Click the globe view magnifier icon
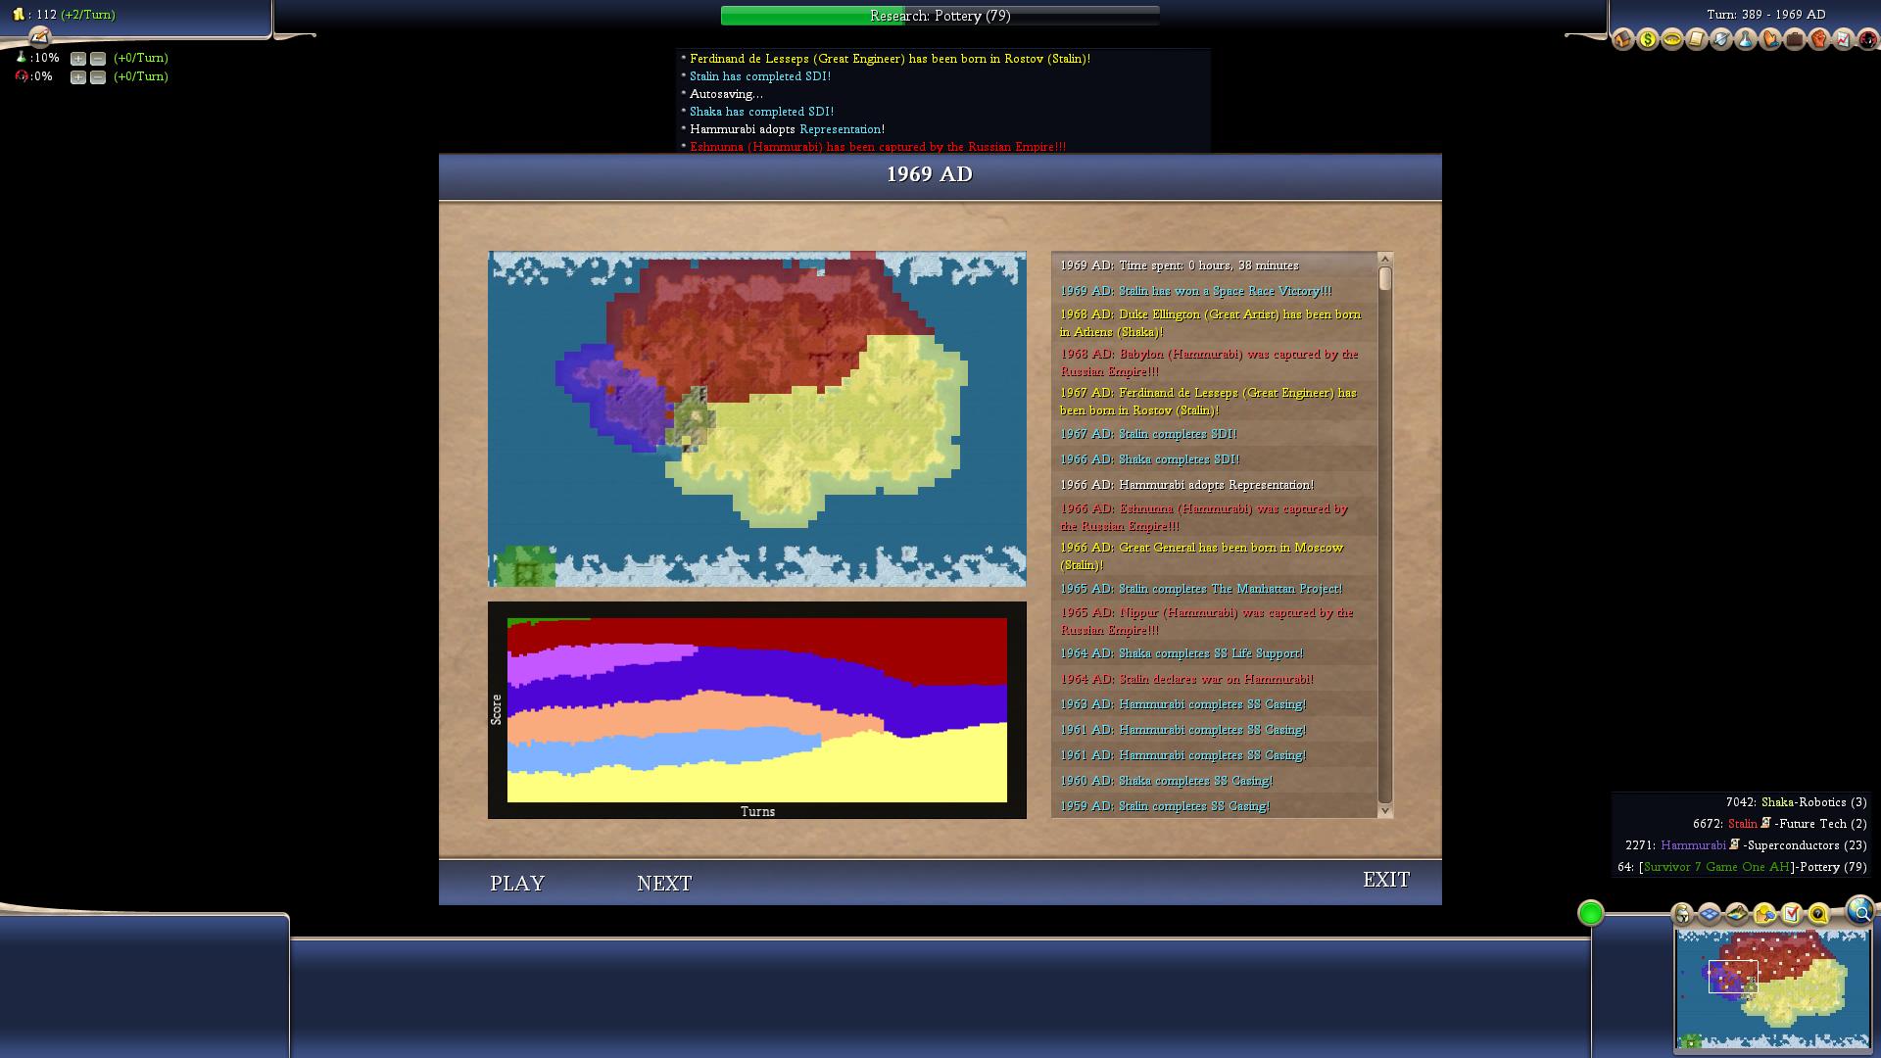1881x1058 pixels. coord(1859,911)
